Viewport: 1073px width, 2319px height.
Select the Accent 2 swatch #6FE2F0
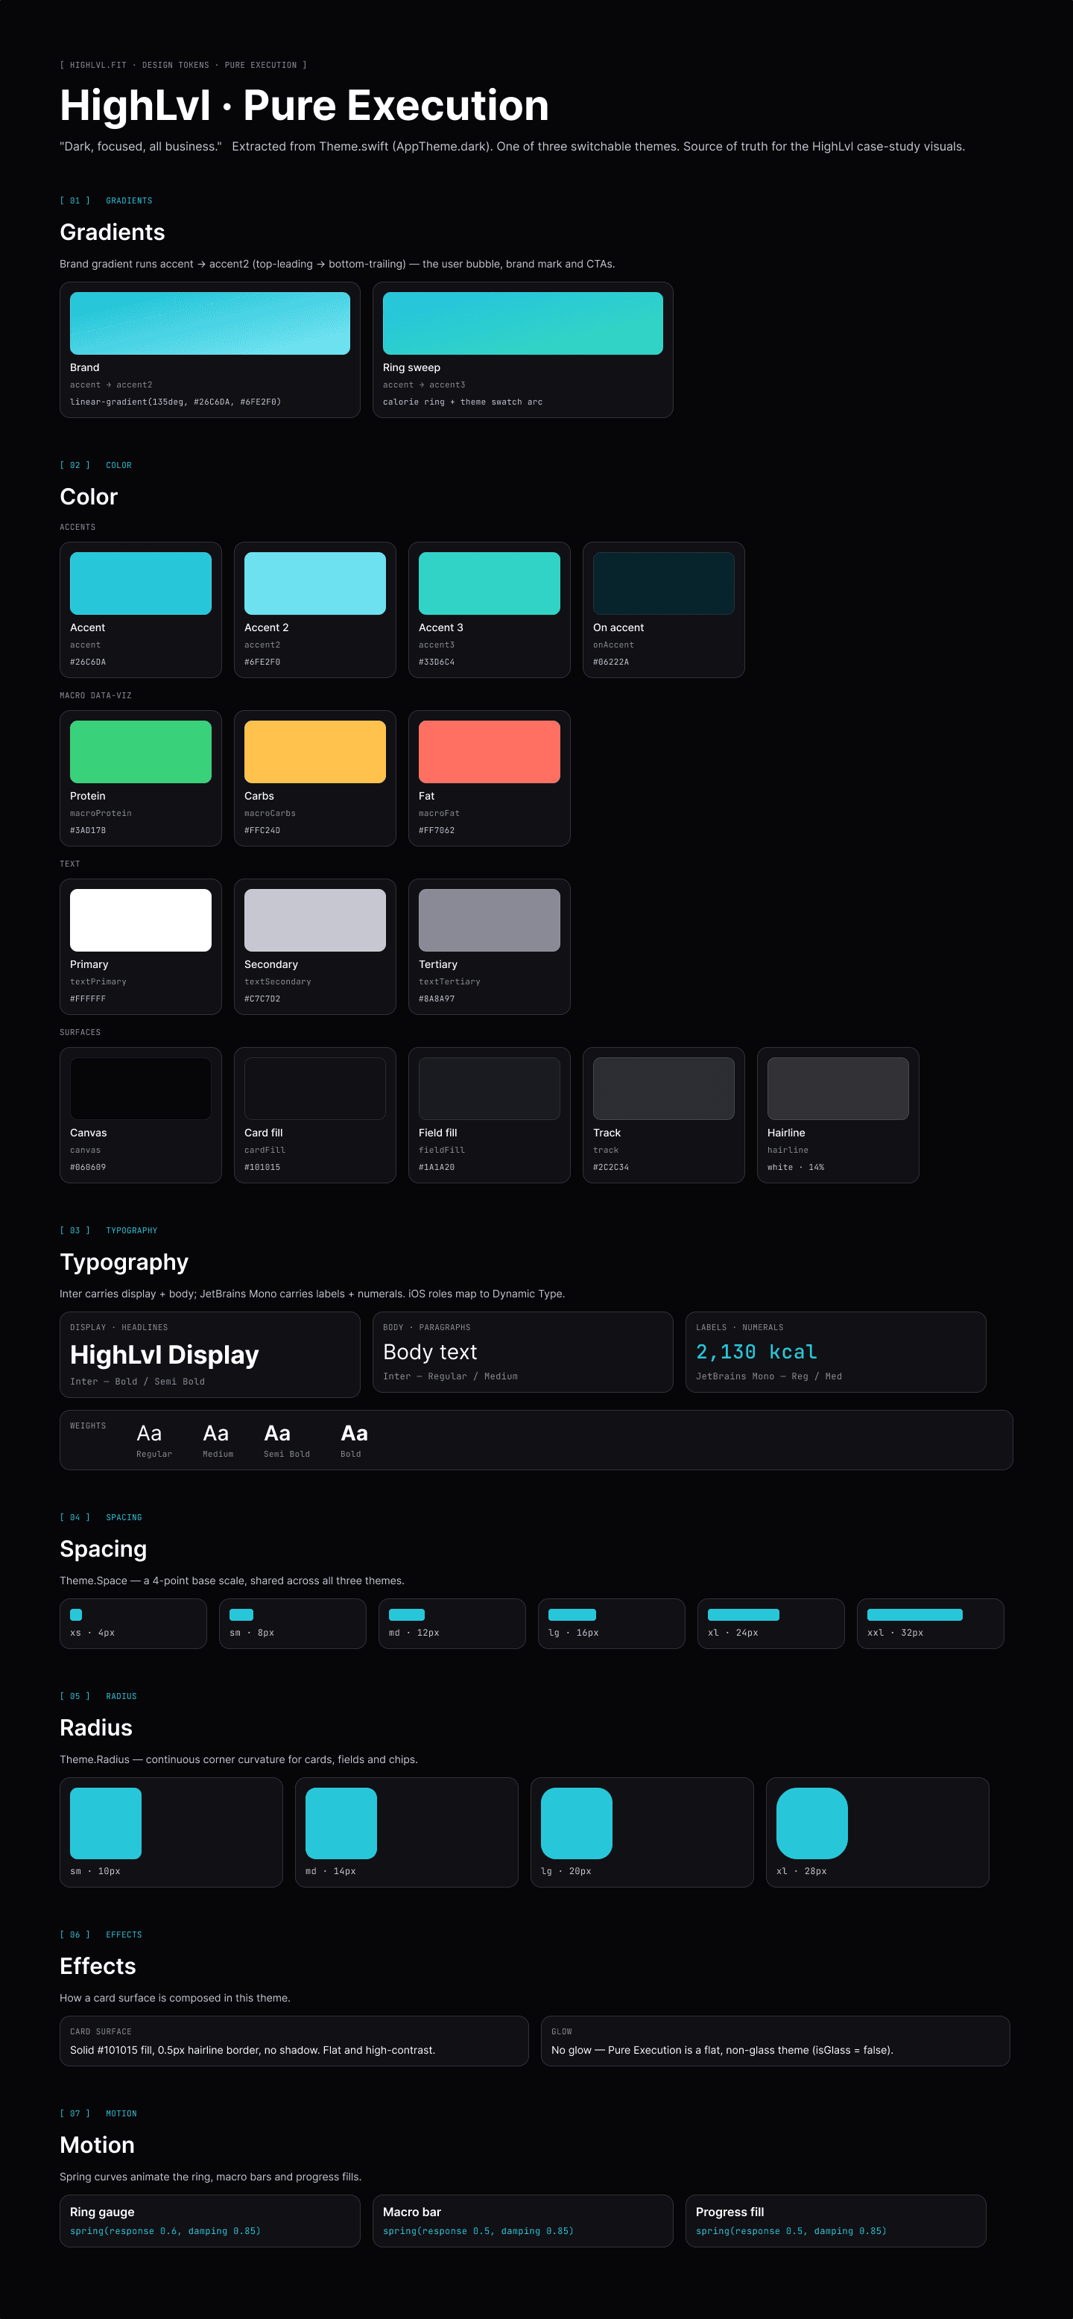click(315, 583)
